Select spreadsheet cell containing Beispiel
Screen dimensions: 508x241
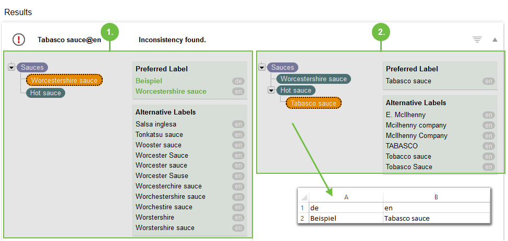point(346,219)
